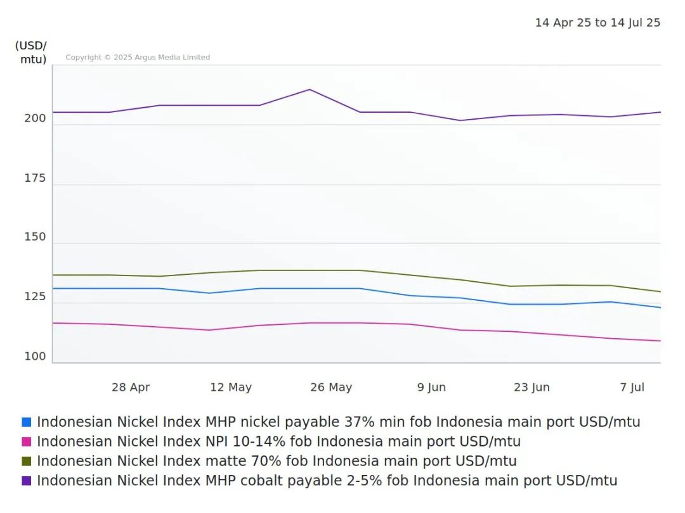The image size is (685, 513).
Task: Click the blue MHP nickel legend swatch
Action: click(x=26, y=422)
